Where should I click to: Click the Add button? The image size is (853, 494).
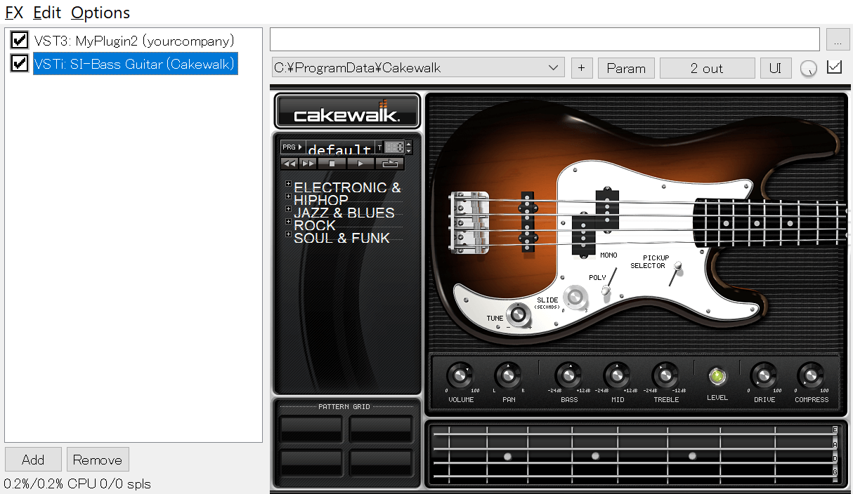coord(33,460)
